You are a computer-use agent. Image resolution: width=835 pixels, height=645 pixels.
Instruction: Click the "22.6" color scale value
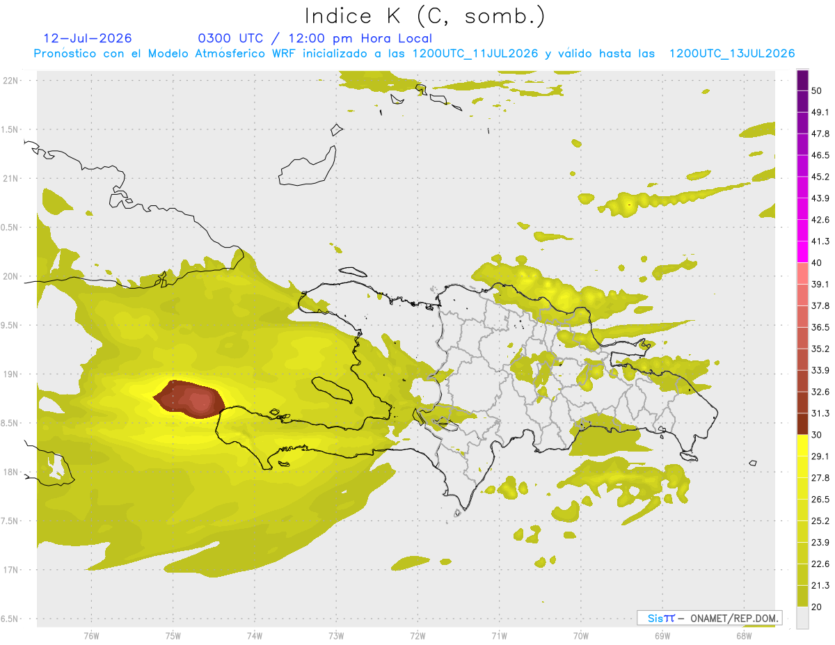point(820,564)
